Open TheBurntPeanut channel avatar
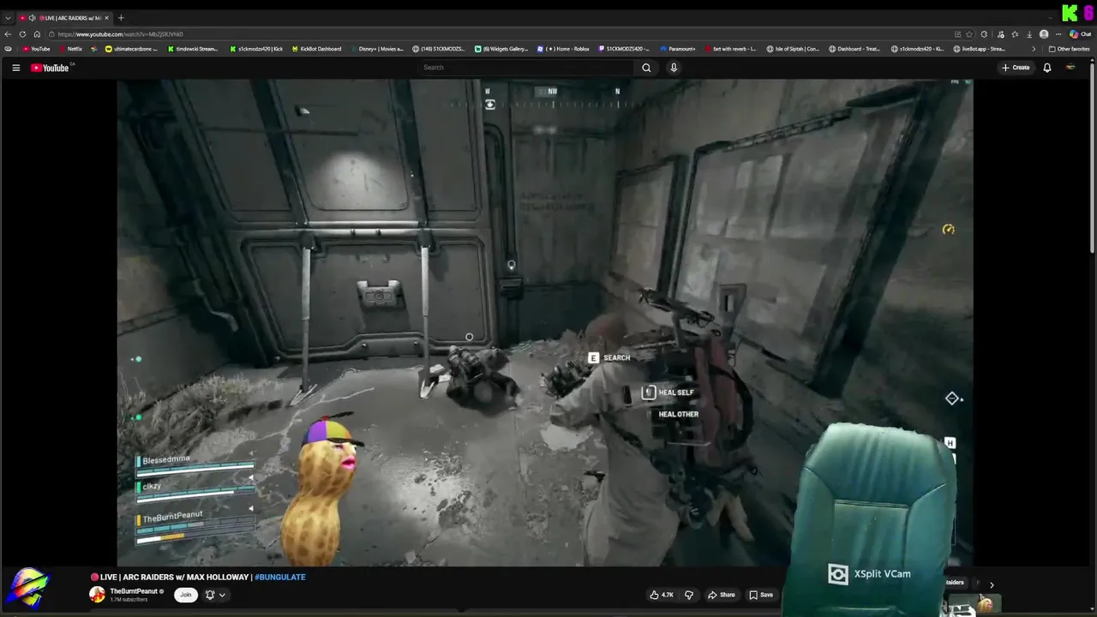 (x=98, y=595)
